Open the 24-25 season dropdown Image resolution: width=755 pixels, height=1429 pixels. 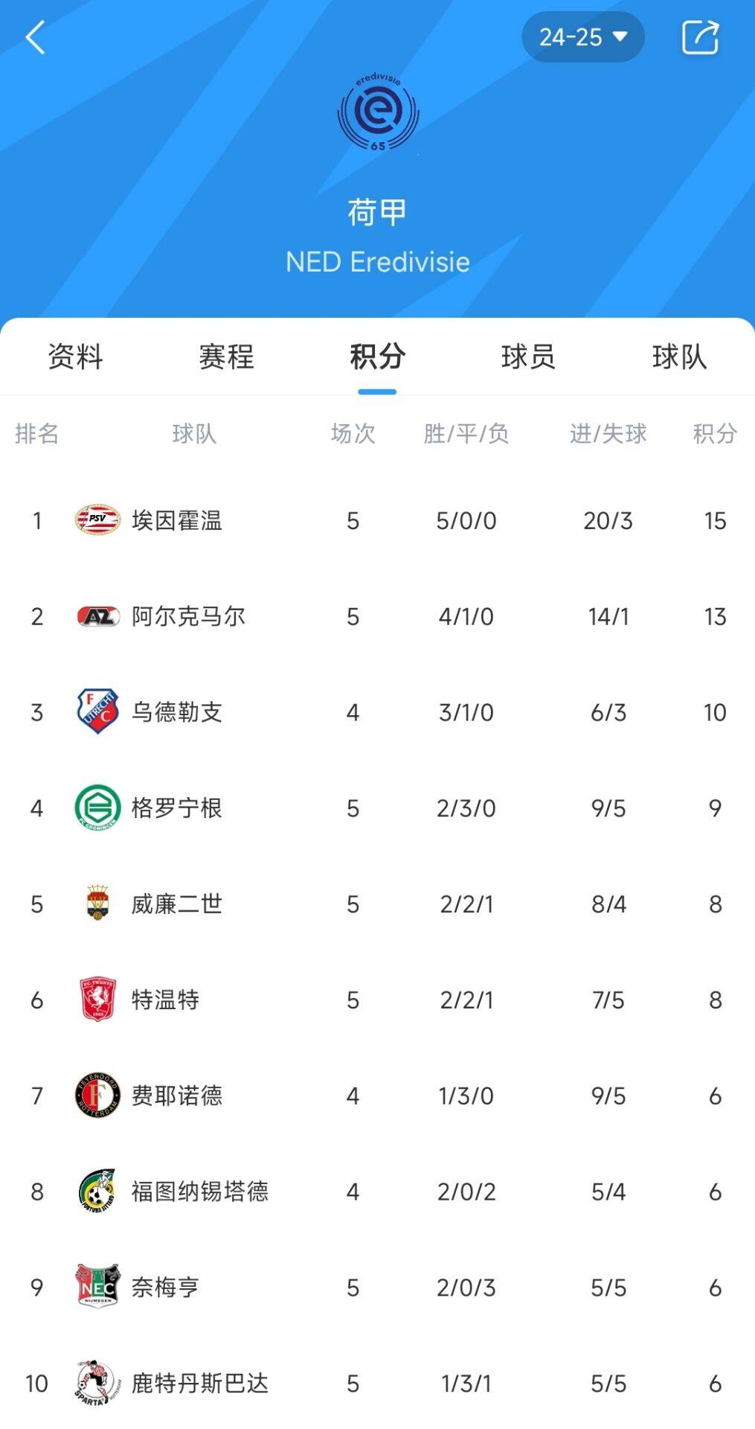tap(582, 37)
